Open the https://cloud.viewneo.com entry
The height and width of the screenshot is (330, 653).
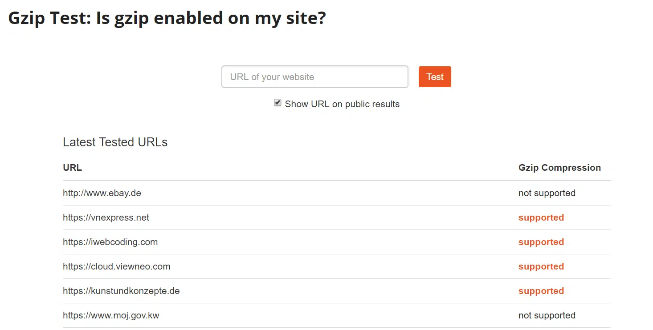coord(116,266)
